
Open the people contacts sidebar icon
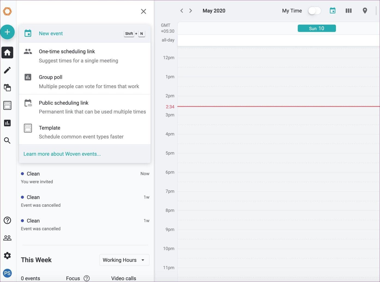coord(7,238)
